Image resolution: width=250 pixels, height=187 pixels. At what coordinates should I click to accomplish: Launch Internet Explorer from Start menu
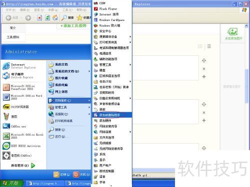click(23, 66)
